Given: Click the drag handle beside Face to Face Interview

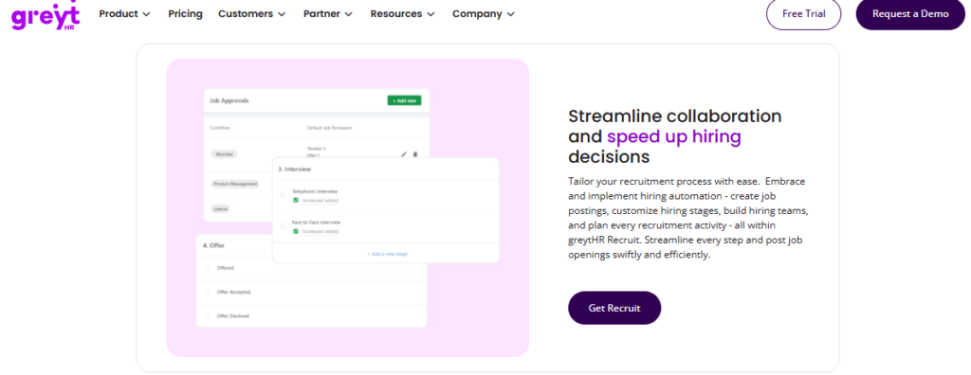Looking at the screenshot, I should [283, 226].
